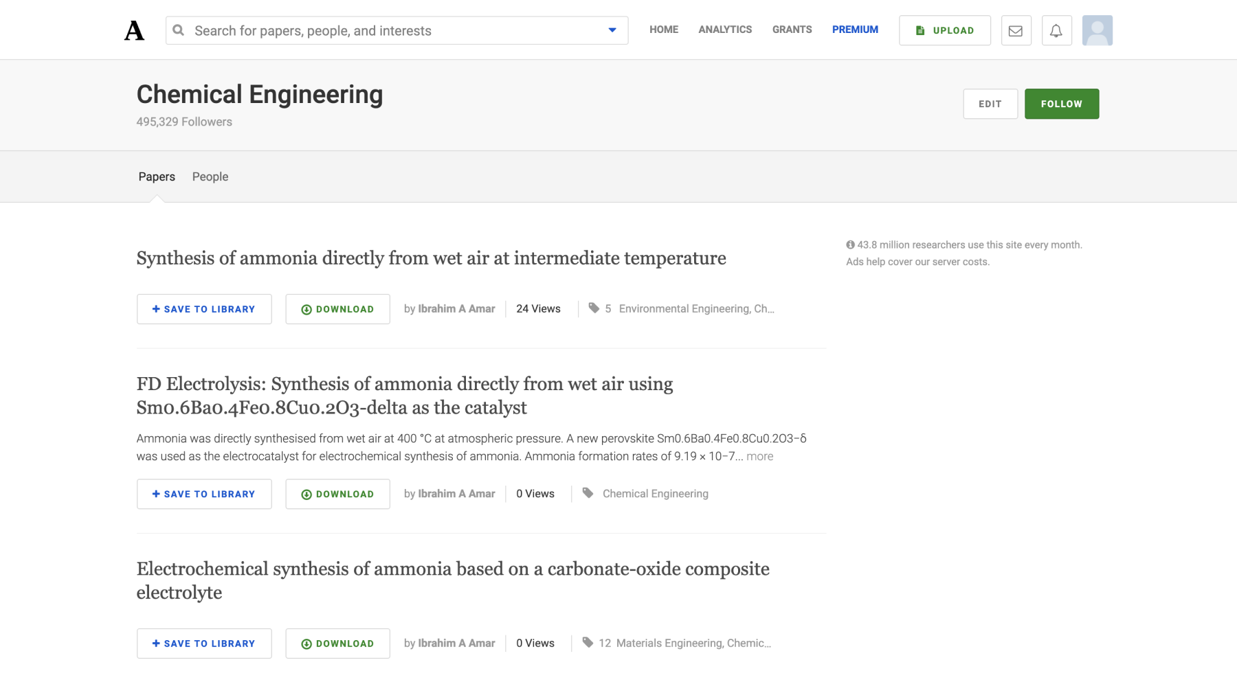Save the FD Electrolysis paper to library
1237x680 pixels.
click(x=204, y=494)
